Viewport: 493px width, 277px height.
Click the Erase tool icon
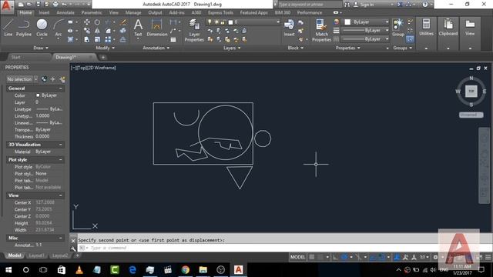[x=123, y=22]
